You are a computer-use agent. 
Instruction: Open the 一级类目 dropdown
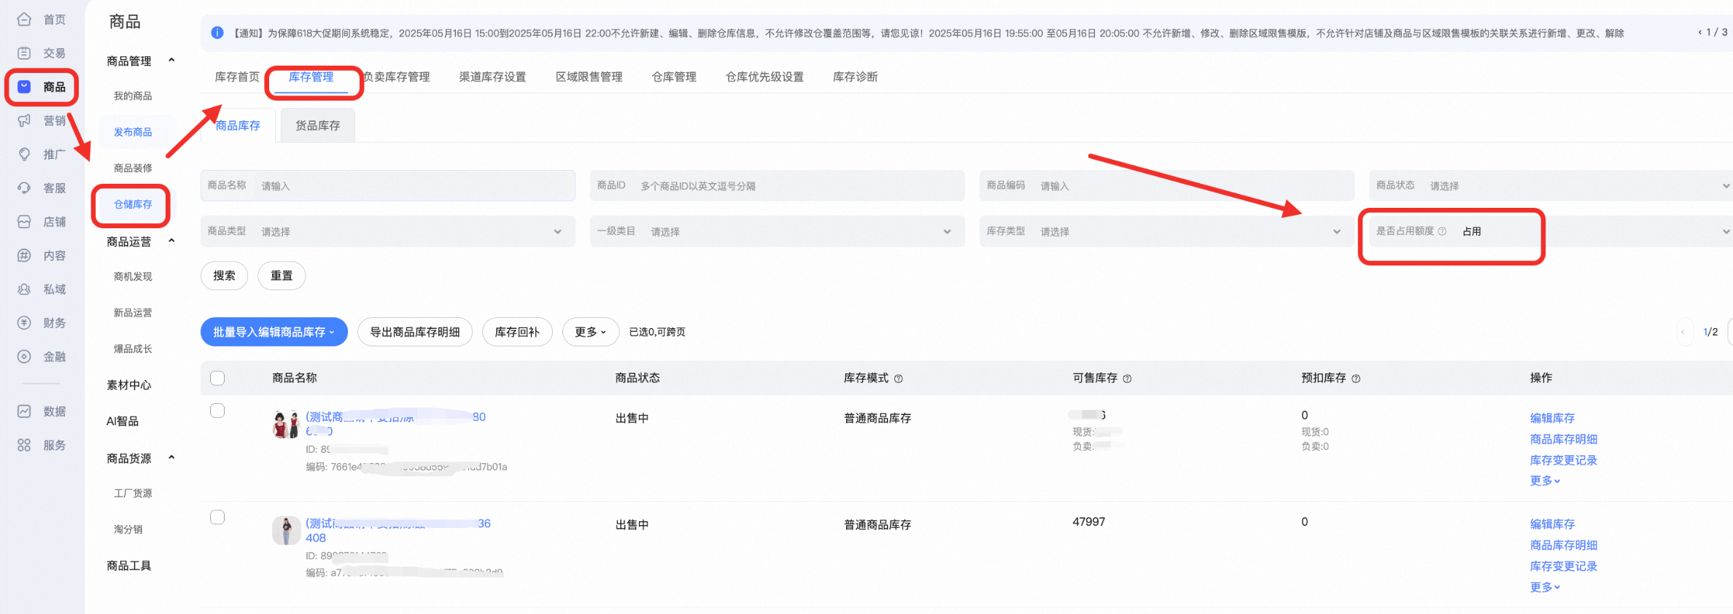778,231
